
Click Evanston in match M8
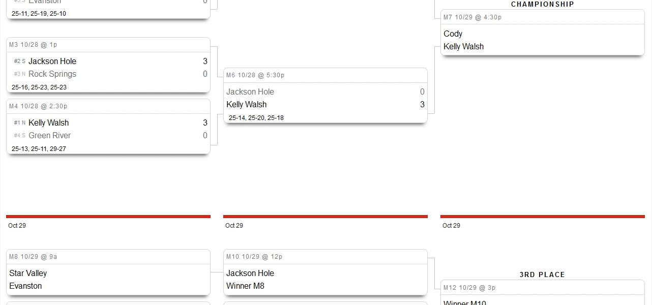[25, 286]
